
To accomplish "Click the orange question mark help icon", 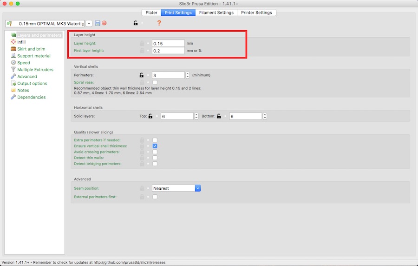I will (x=159, y=23).
